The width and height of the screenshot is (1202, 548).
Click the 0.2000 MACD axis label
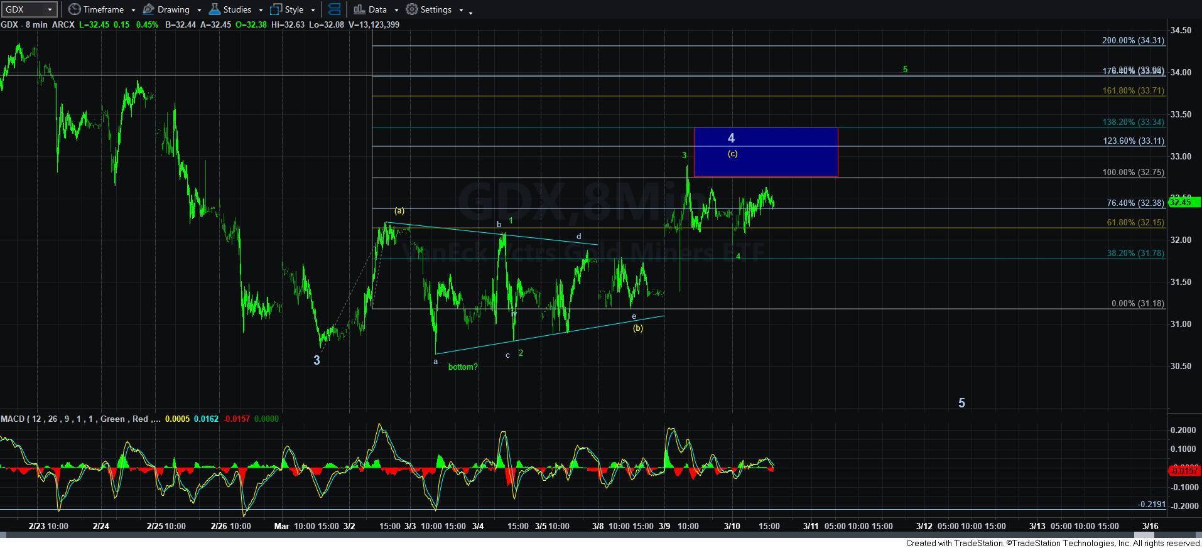[1183, 430]
